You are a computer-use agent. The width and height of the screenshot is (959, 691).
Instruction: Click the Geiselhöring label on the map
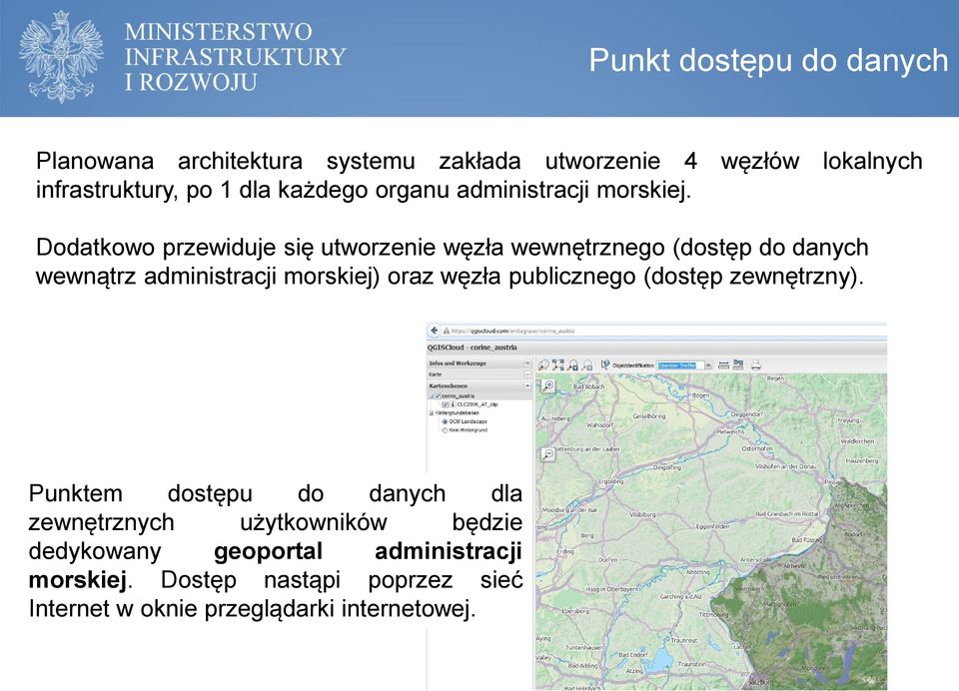tap(649, 415)
